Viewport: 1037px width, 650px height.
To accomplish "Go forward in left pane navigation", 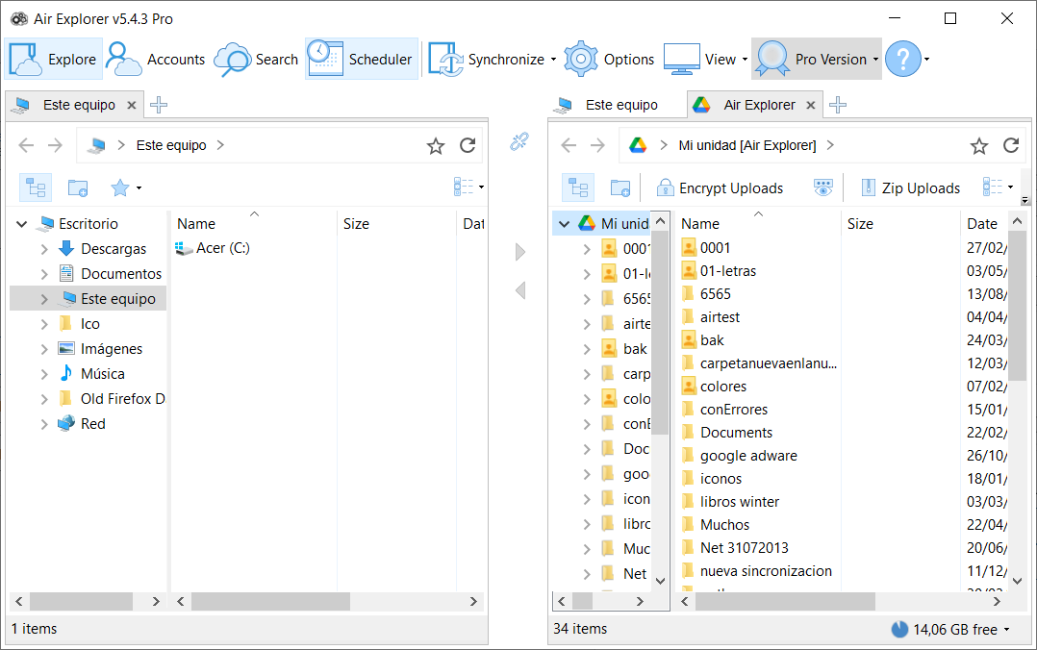I will click(x=55, y=145).
